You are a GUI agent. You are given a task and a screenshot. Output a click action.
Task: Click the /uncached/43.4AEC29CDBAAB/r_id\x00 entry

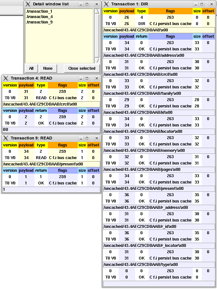[159, 227]
